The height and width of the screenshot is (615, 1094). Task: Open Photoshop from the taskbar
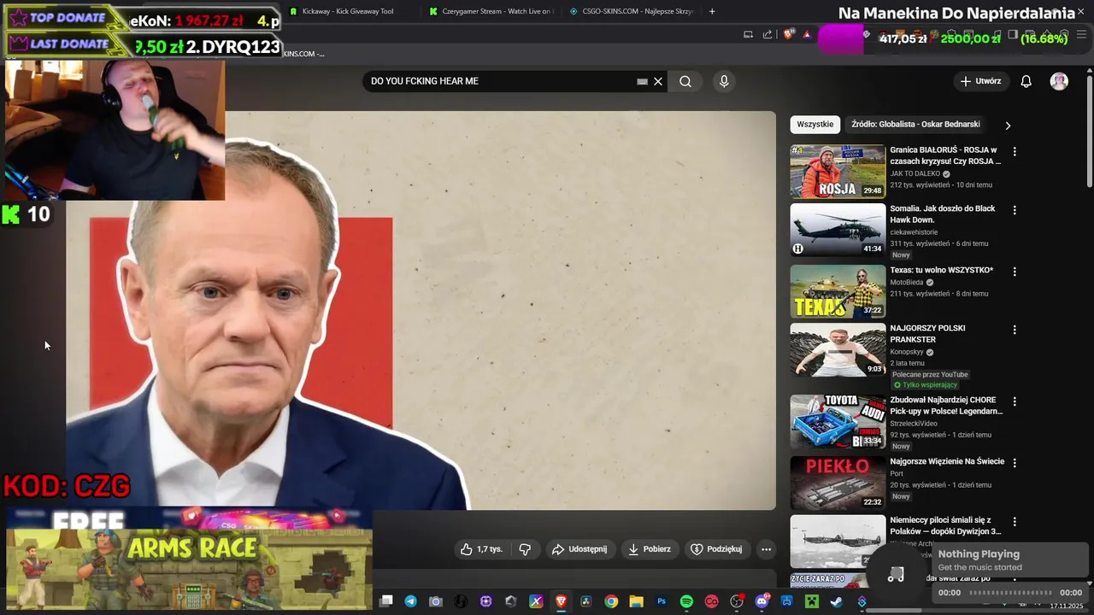point(662,601)
